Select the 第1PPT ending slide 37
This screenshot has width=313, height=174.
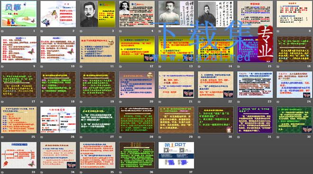tap(176, 155)
